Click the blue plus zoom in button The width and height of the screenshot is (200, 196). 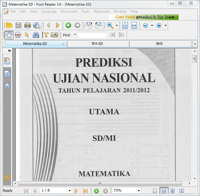click(x=159, y=26)
